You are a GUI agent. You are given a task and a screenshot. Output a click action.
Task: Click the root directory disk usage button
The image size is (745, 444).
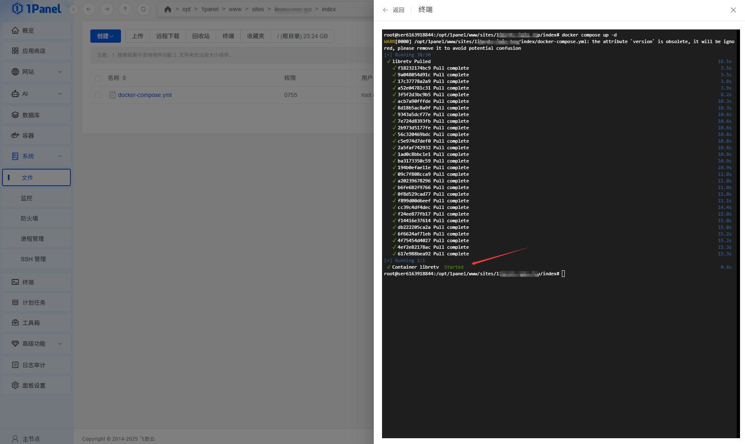(x=302, y=36)
